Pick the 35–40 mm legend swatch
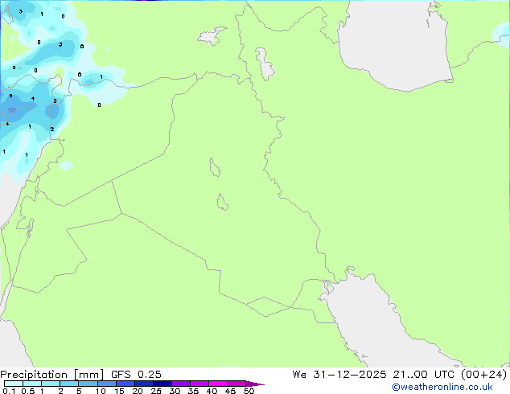This screenshot has width=510, height=394. pos(199,384)
